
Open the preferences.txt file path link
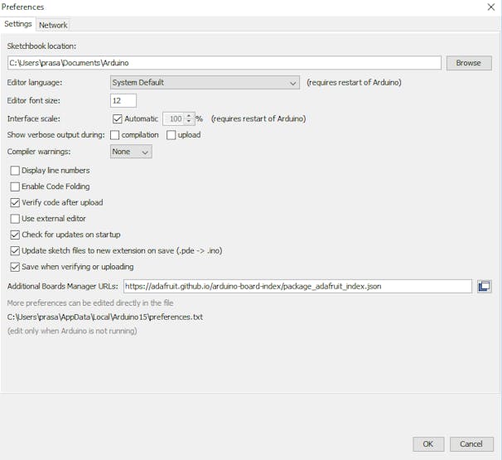[x=105, y=317]
